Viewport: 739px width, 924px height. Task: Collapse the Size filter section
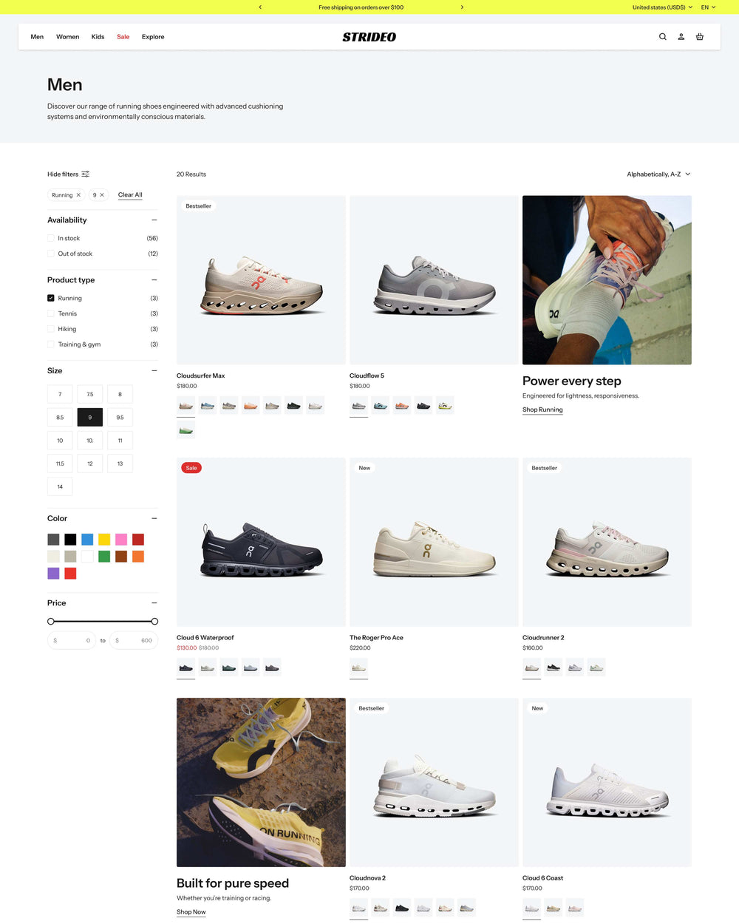tap(154, 370)
